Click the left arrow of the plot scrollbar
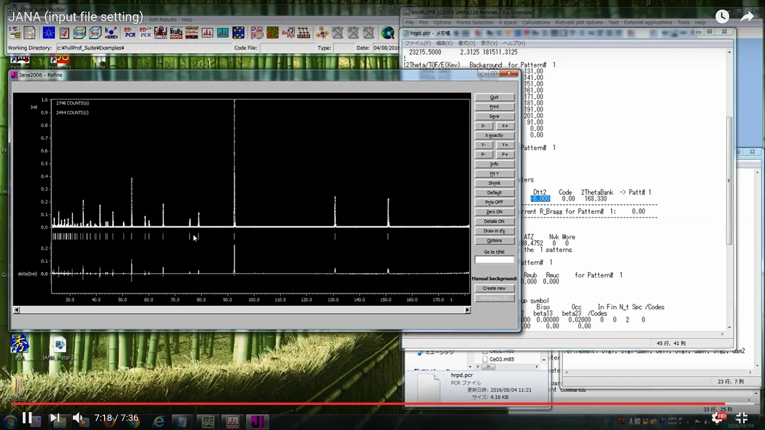765x430 pixels. pyautogui.click(x=16, y=310)
